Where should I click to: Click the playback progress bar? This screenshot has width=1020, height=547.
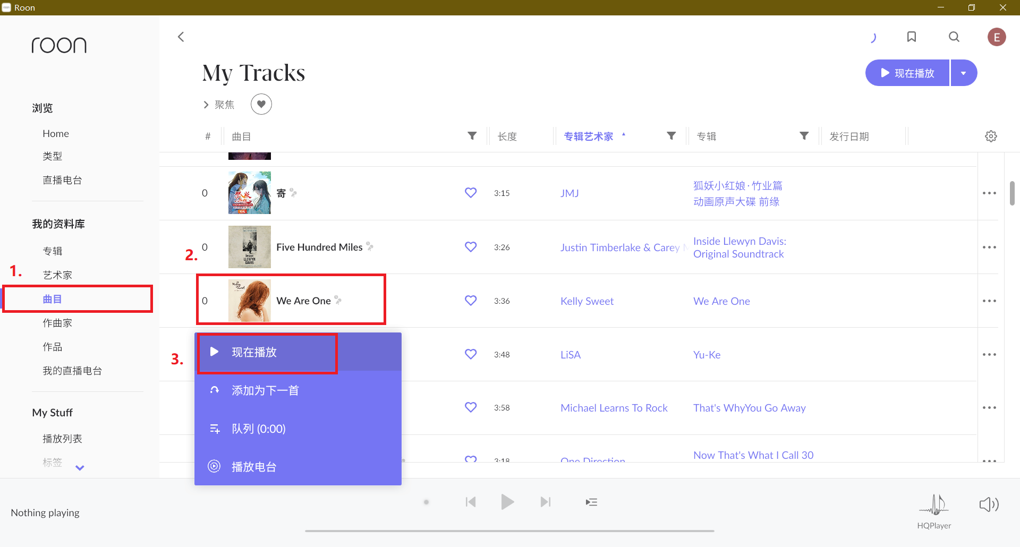(509, 531)
